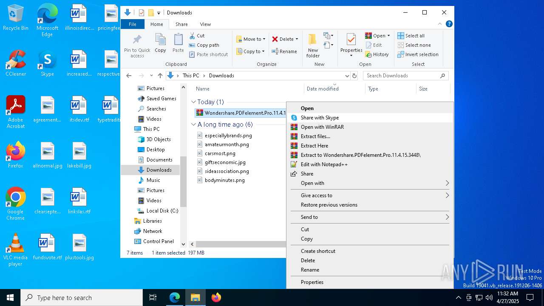Click the Copy ribbon icon
This screenshot has width=544, height=306.
tap(160, 43)
